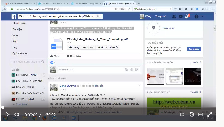Switch to CEH v9 01 Download vLab tab
224x127 pixels.
(53, 4)
